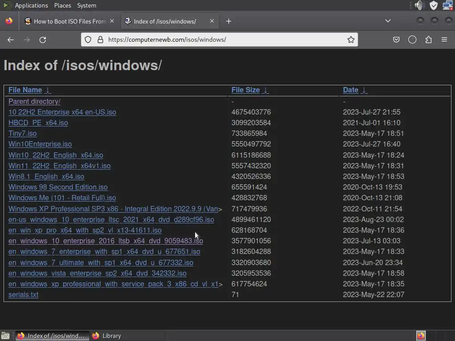Open the Pocket save icon
This screenshot has height=341, width=455.
tap(396, 40)
